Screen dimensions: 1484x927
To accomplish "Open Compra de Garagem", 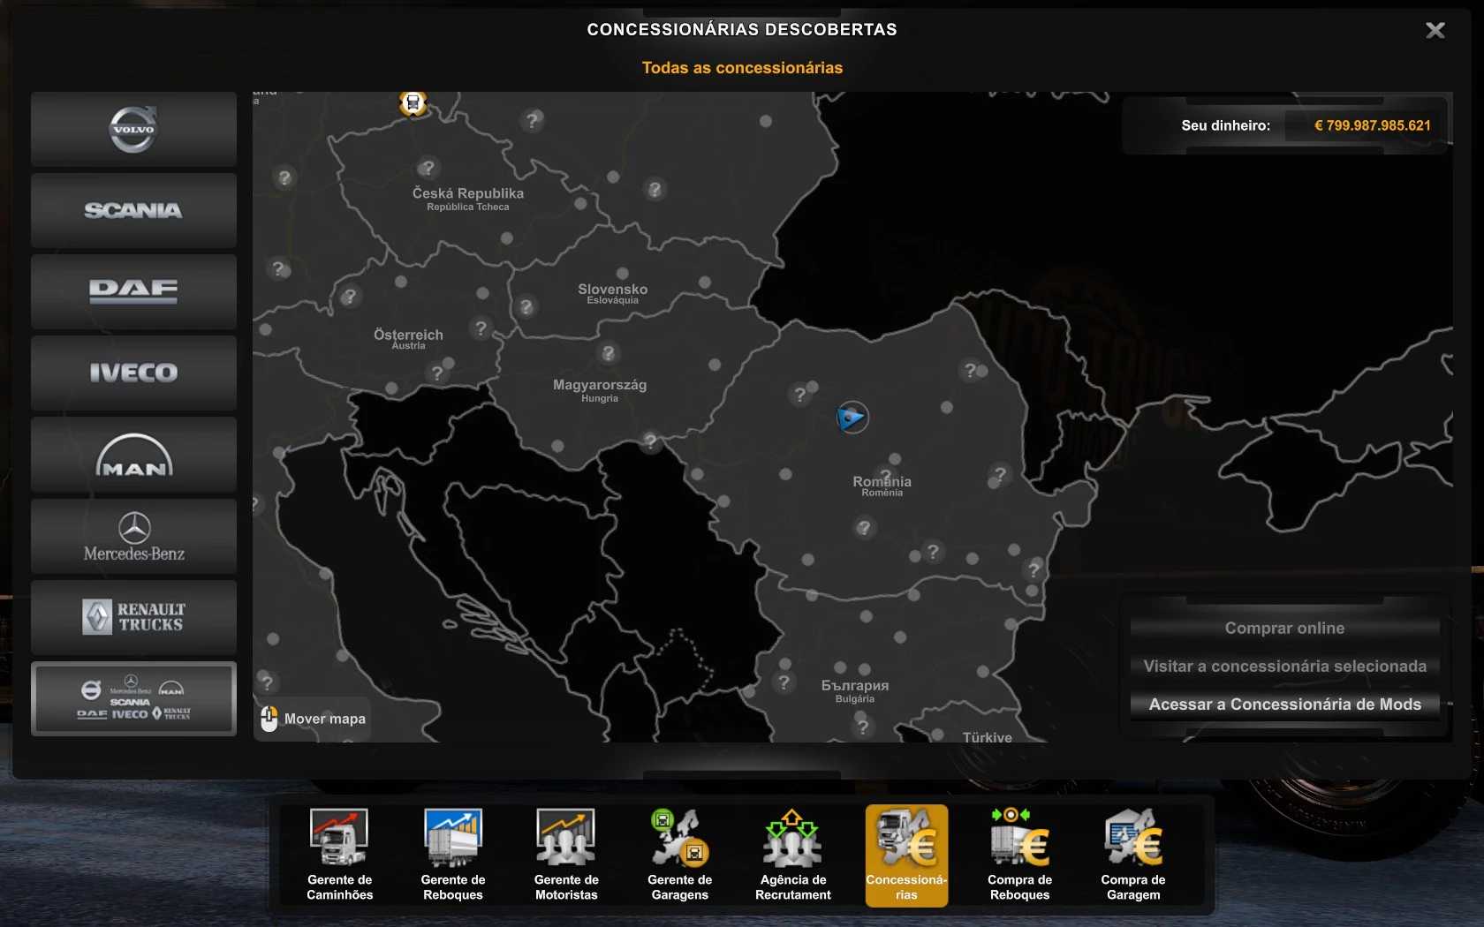I will pos(1133,855).
